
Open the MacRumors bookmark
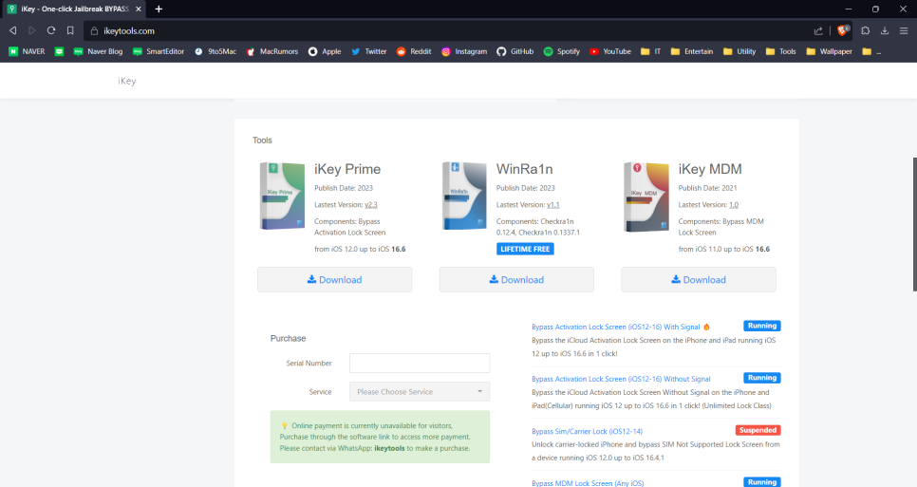tap(271, 51)
